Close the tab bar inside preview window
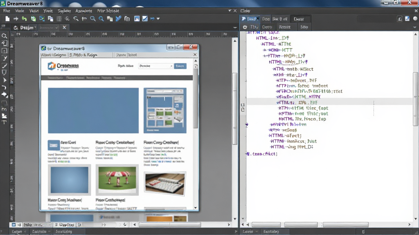Viewport: 419px width, 235px height. [195, 55]
